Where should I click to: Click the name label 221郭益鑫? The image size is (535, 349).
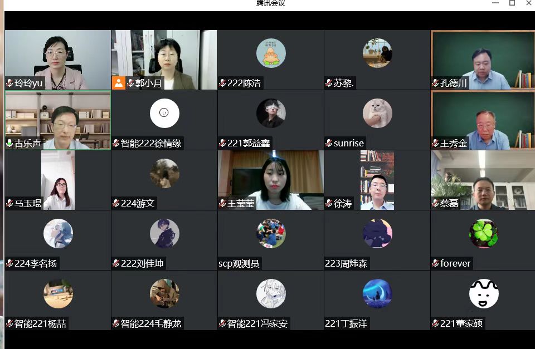click(x=249, y=143)
